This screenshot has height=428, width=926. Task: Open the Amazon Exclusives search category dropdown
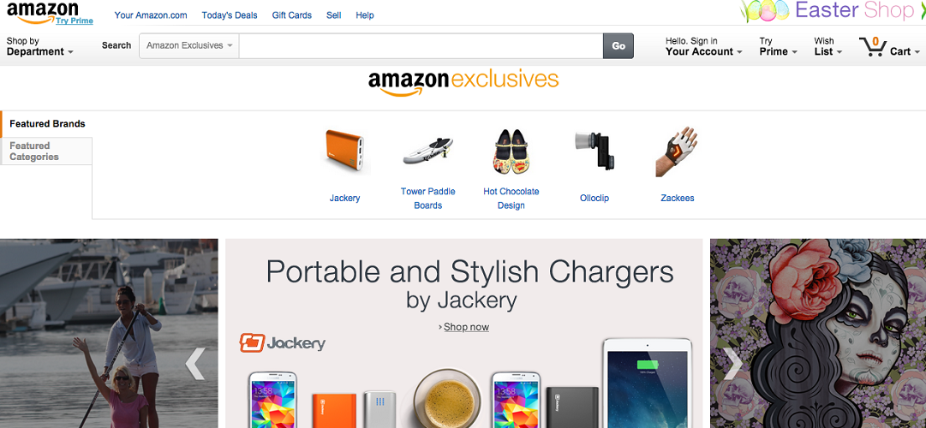(189, 45)
